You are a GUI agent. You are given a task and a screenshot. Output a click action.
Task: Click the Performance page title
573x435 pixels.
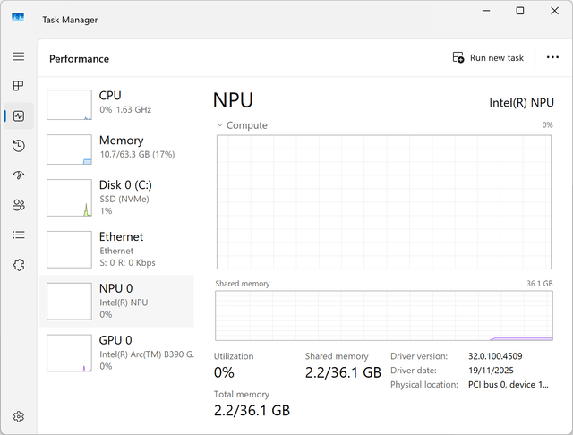tap(80, 59)
